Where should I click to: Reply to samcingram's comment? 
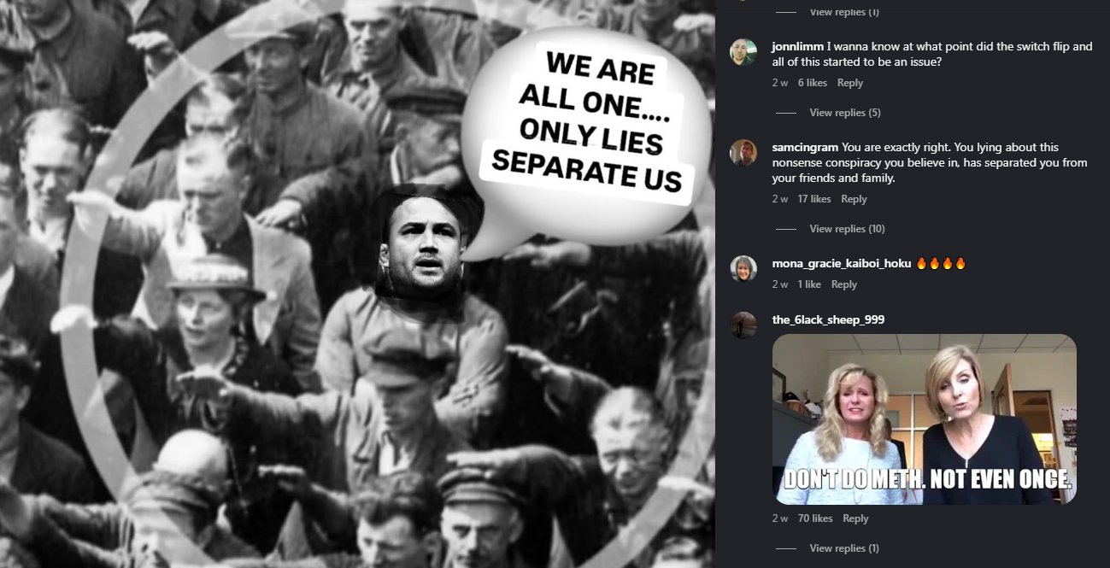coord(854,199)
